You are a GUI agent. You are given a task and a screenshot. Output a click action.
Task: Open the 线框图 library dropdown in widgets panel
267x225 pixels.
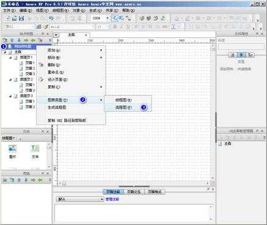tap(9, 138)
